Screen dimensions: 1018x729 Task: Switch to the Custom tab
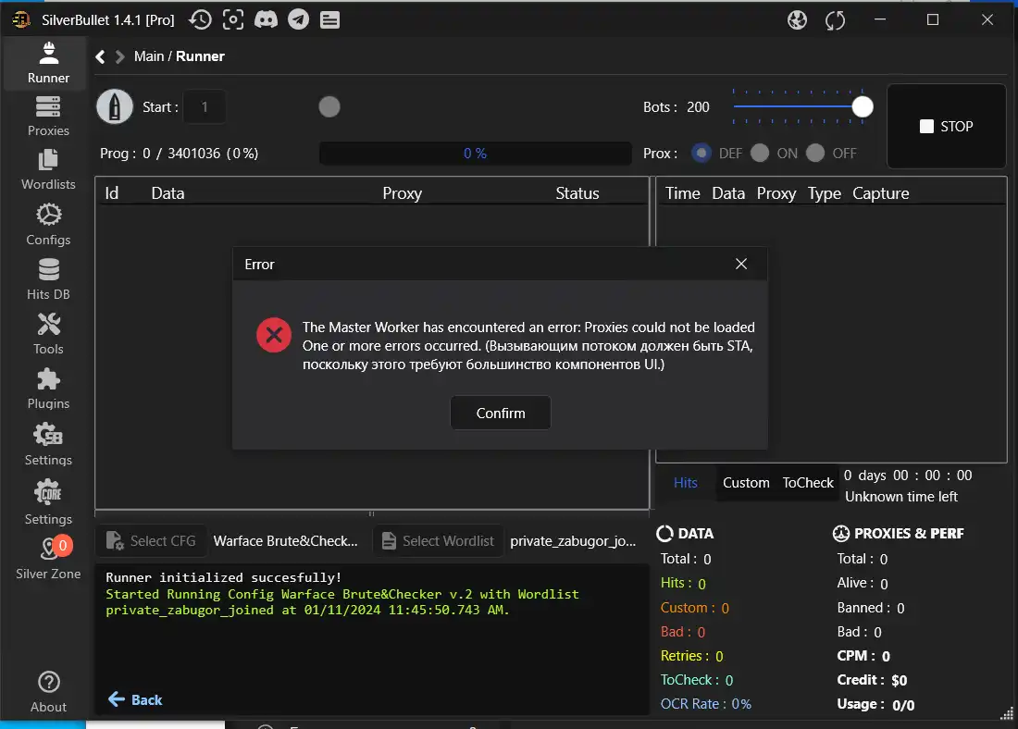(x=746, y=482)
